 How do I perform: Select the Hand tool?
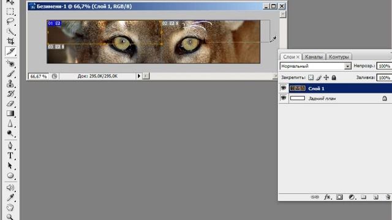pos(10,207)
